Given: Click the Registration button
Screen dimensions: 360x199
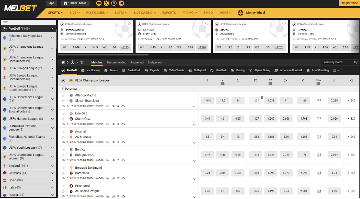Looking at the screenshot, I should coord(349,3).
